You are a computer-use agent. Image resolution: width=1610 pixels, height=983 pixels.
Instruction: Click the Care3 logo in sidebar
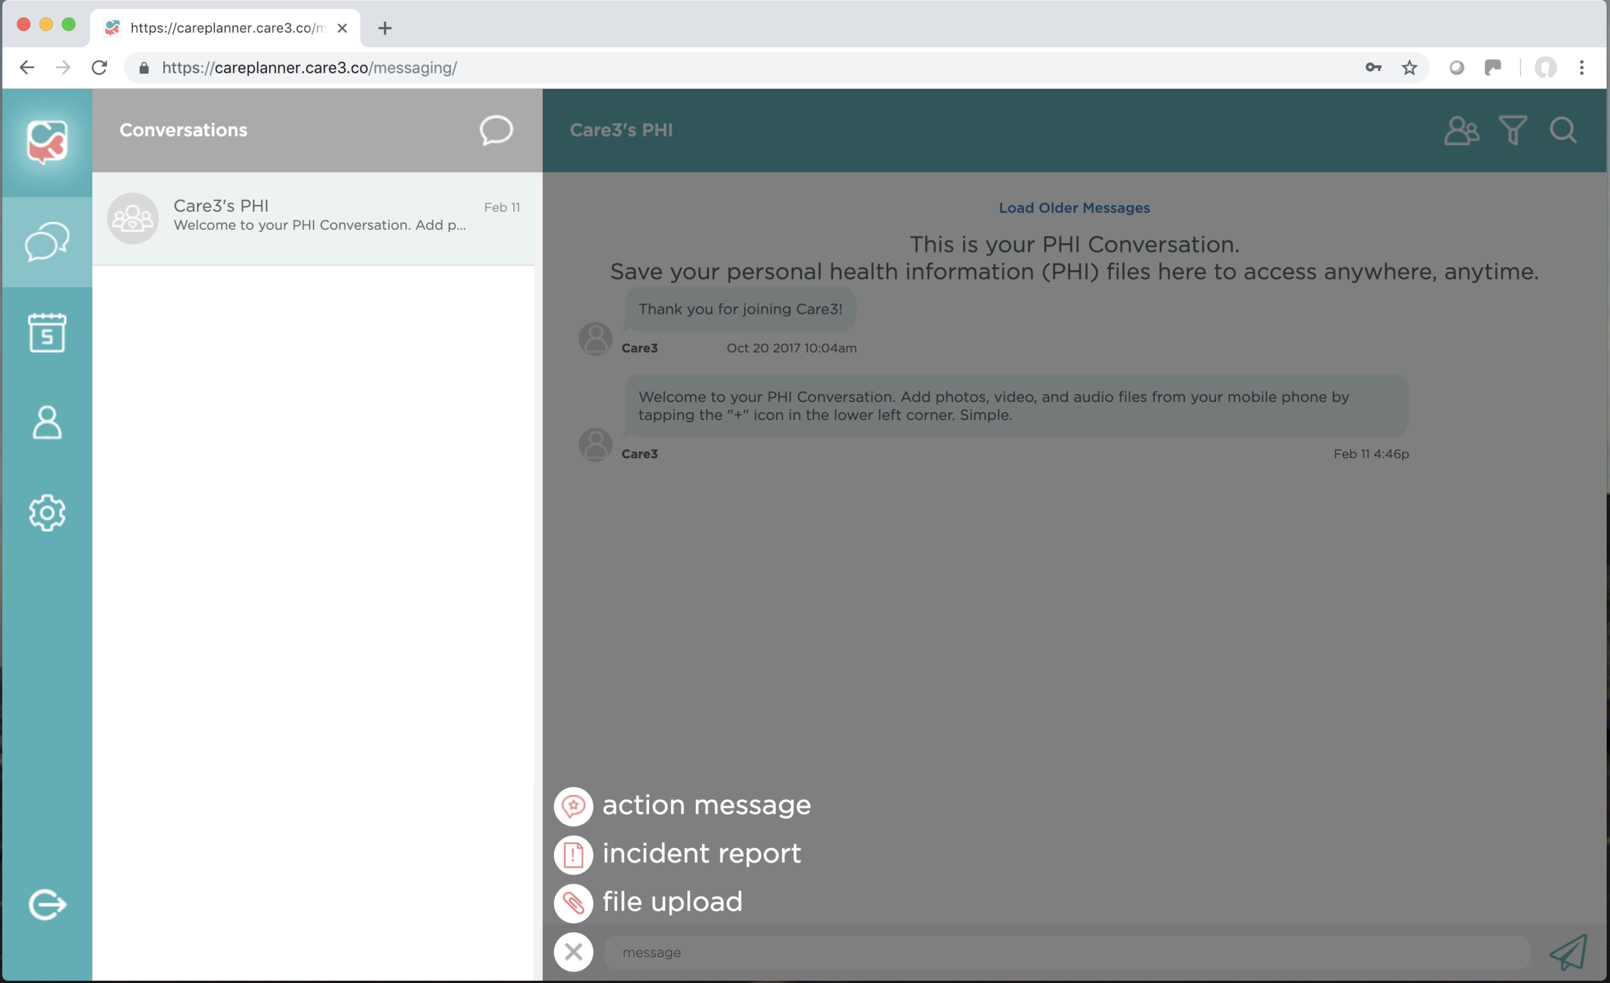(47, 142)
